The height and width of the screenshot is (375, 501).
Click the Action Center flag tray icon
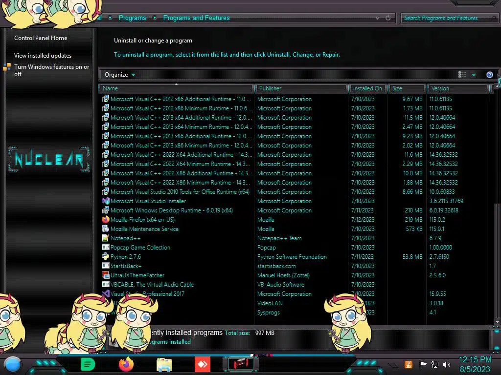coord(423,364)
